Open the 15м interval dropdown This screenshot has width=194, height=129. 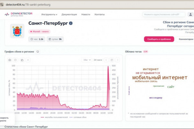coord(87,60)
